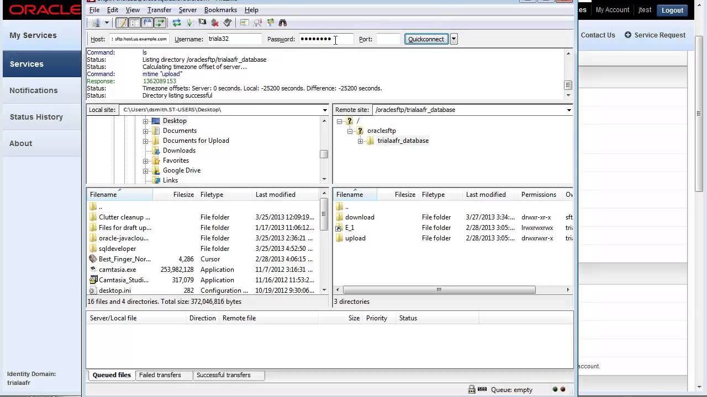The height and width of the screenshot is (397, 707).
Task: Open the Local site path dropdown
Action: (325, 110)
